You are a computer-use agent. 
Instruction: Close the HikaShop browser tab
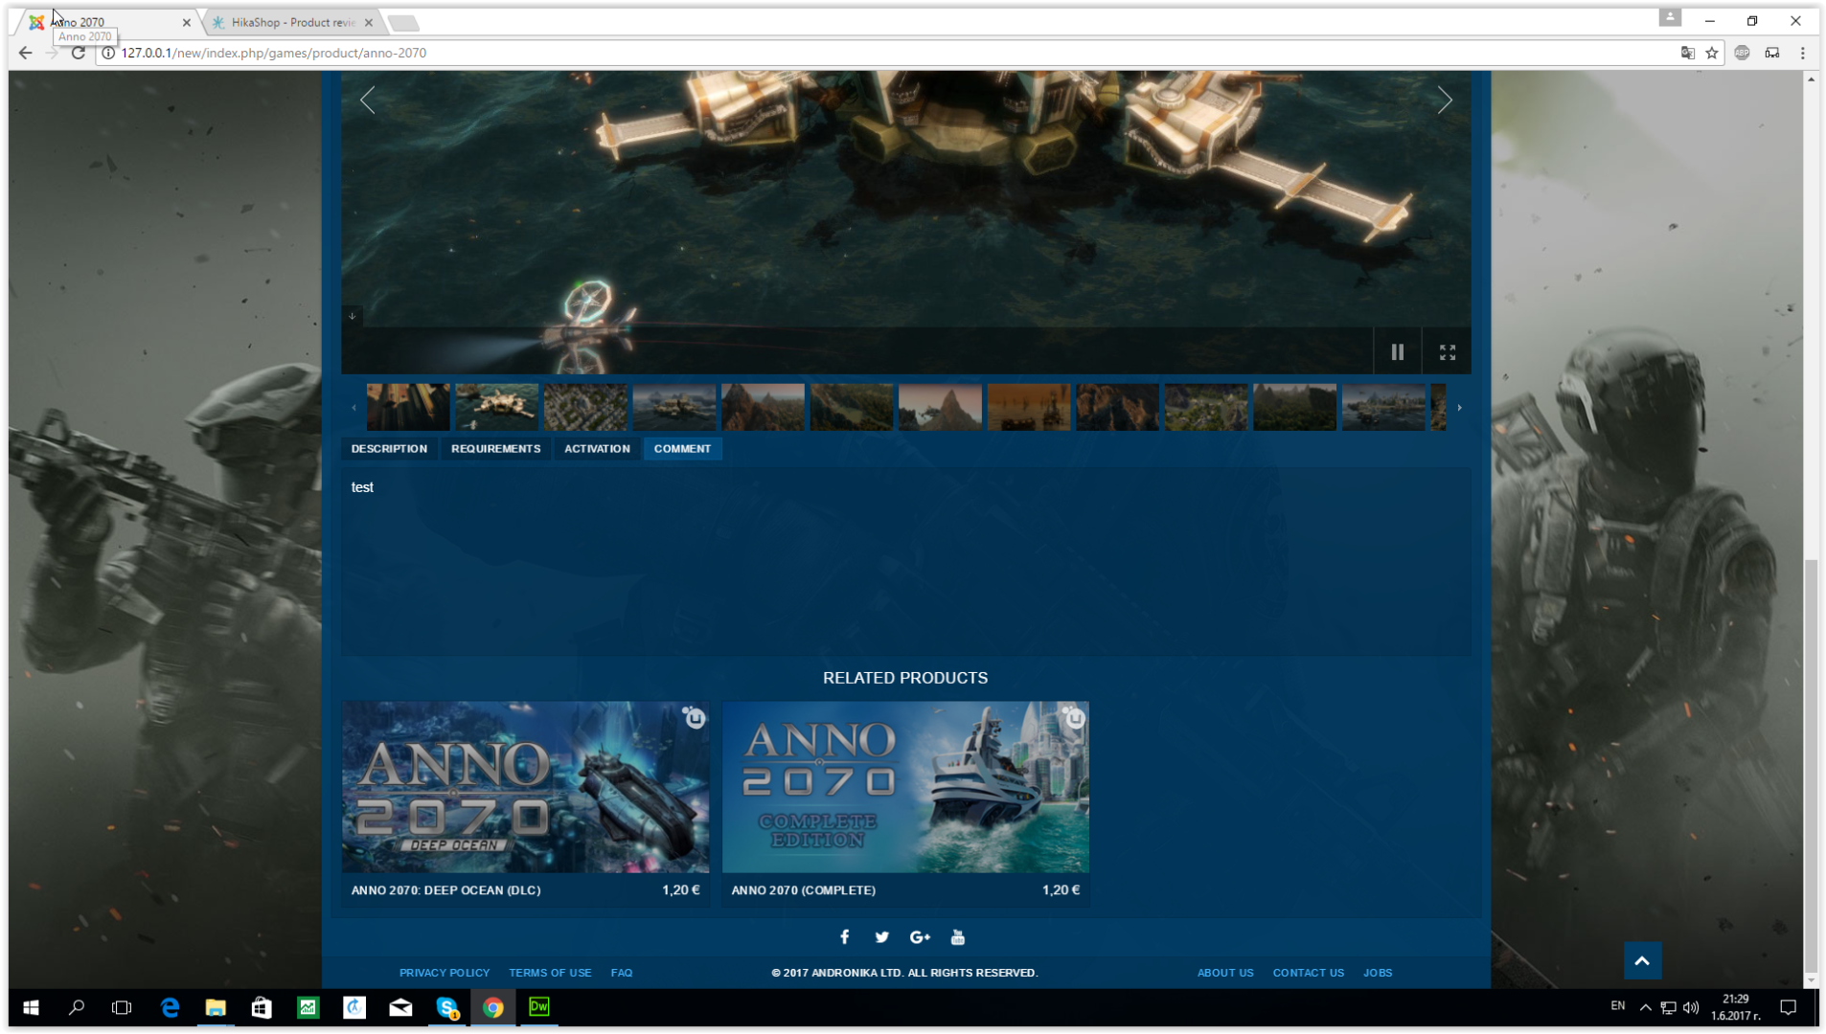(369, 22)
